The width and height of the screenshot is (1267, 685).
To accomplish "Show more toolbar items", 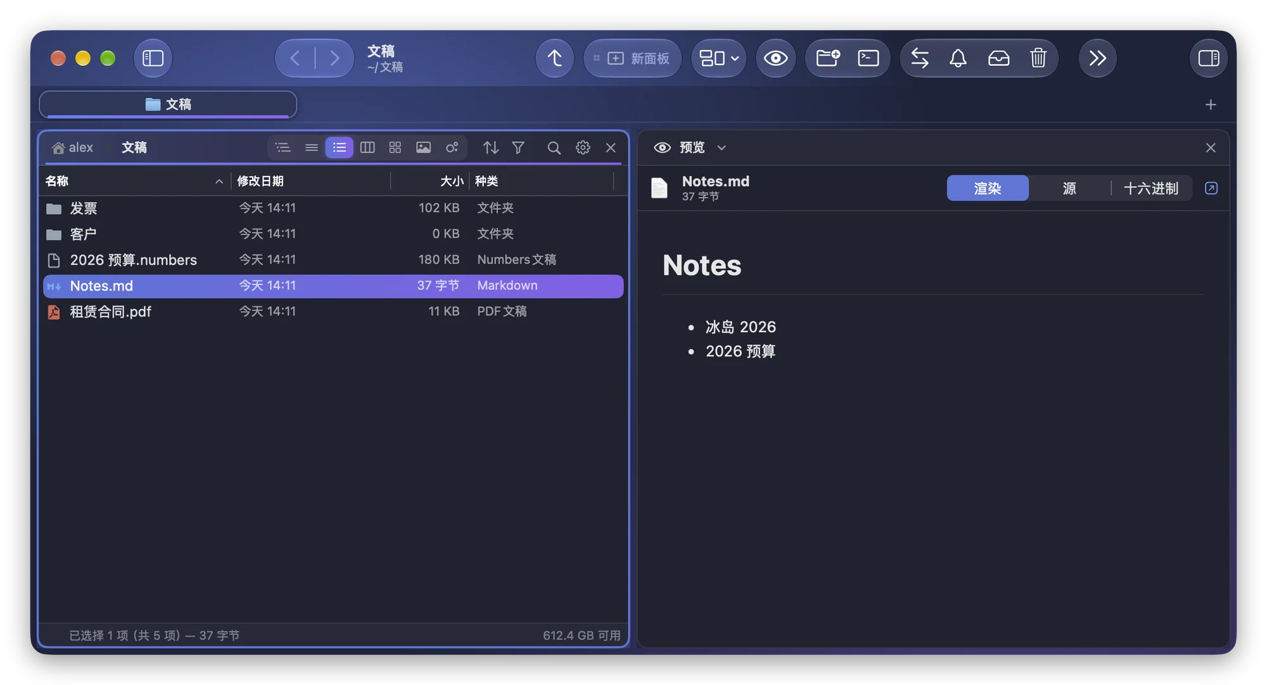I will tap(1097, 58).
